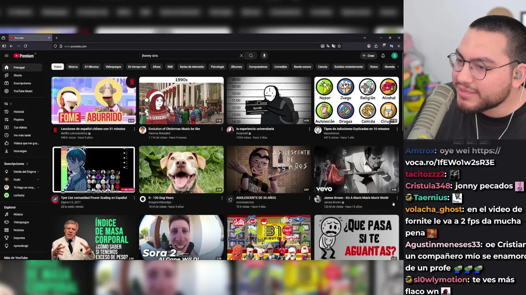Screen dimensions: 526x295
Task: Click the search magnifier button
Action: (251, 56)
